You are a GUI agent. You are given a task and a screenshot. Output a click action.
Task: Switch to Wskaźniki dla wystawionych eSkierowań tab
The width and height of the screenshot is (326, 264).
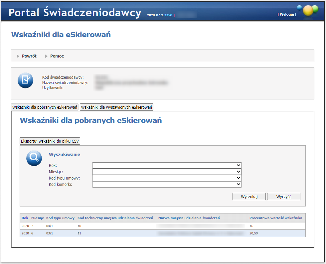[x=116, y=107]
